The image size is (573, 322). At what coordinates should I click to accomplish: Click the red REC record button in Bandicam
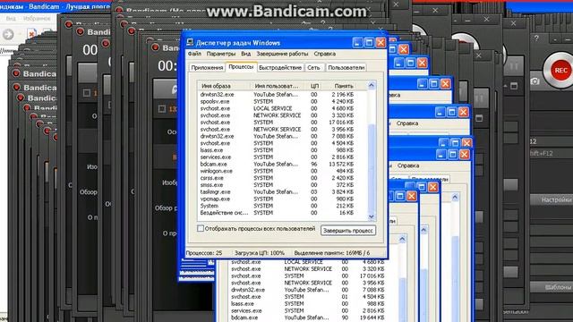pos(560,70)
